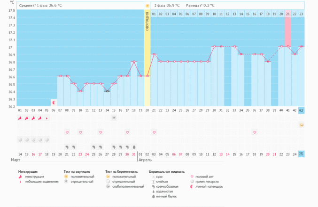Click the heart icon on cycle day 08
Image resolution: width=318 pixels, height=207 pixels.
(x=67, y=132)
